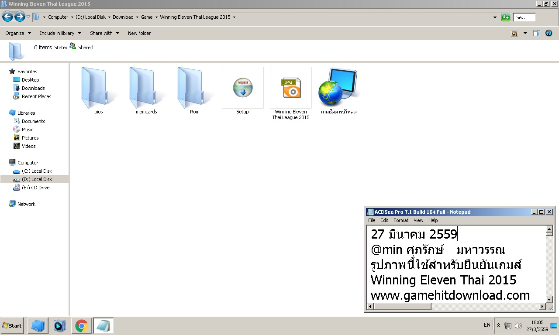Screen dimensions: 559x335
Task: Open the Organize dropdown menu
Action: [x=18, y=33]
